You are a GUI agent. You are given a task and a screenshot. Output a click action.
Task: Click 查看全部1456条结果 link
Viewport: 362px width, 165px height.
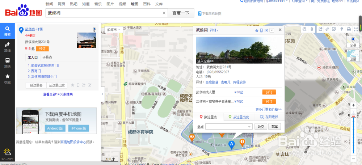pyautogui.click(x=58, y=94)
